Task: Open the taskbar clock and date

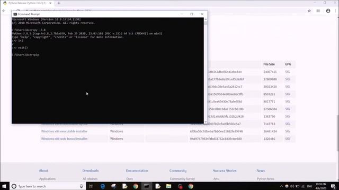Action: coord(321,186)
